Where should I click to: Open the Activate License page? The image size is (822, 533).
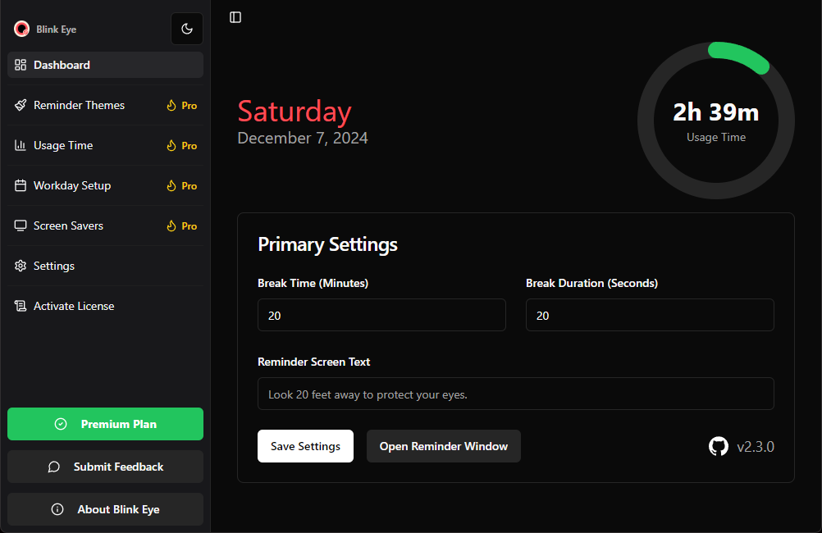coord(74,306)
